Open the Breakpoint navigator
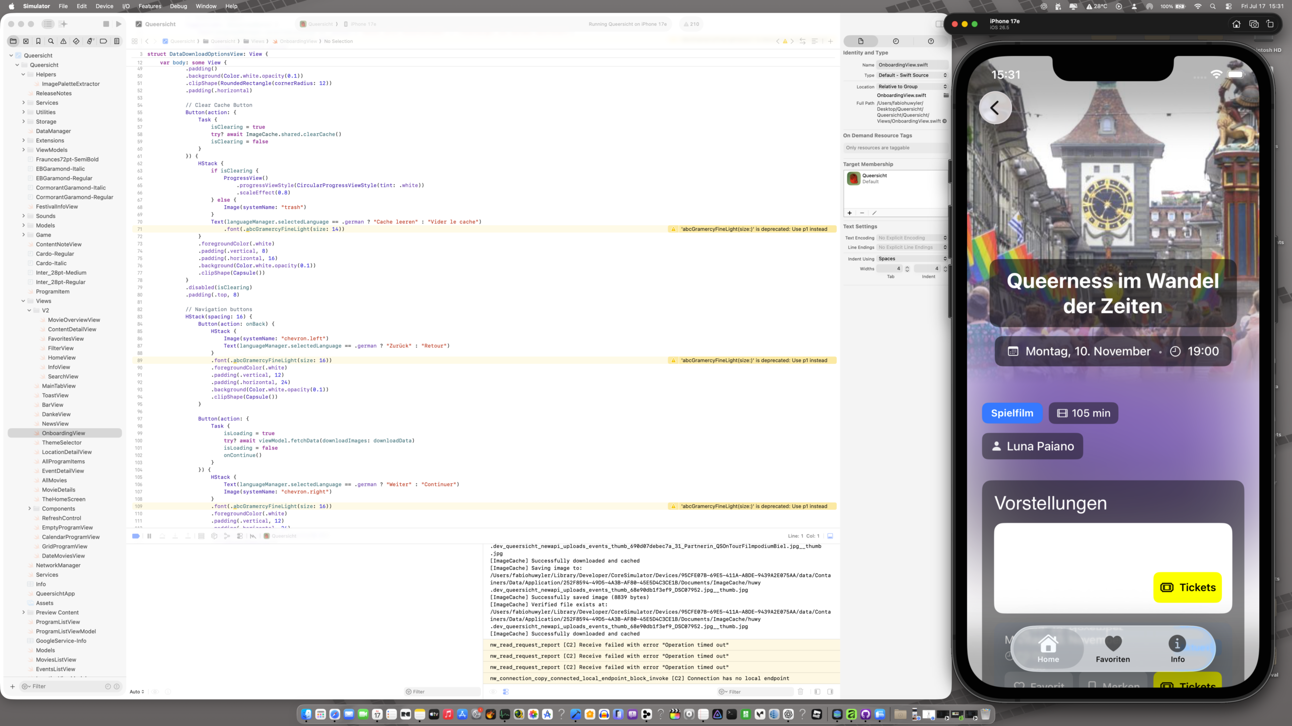The image size is (1292, 726). pos(103,41)
